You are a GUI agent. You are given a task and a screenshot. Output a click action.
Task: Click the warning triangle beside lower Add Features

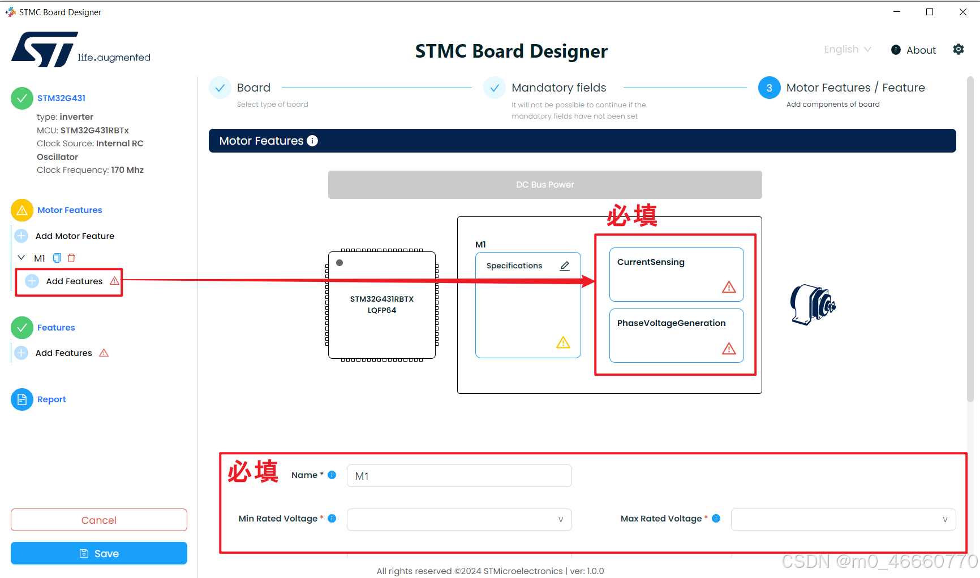pyautogui.click(x=104, y=353)
